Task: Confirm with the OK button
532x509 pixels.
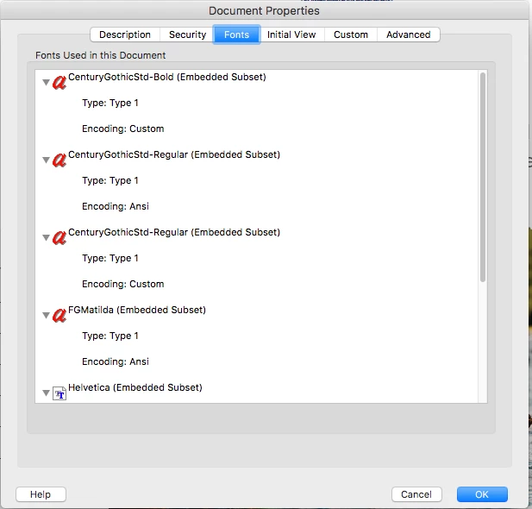Action: pos(482,494)
